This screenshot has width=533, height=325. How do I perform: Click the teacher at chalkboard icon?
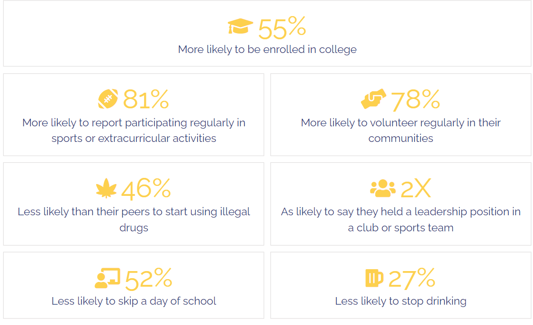click(108, 278)
